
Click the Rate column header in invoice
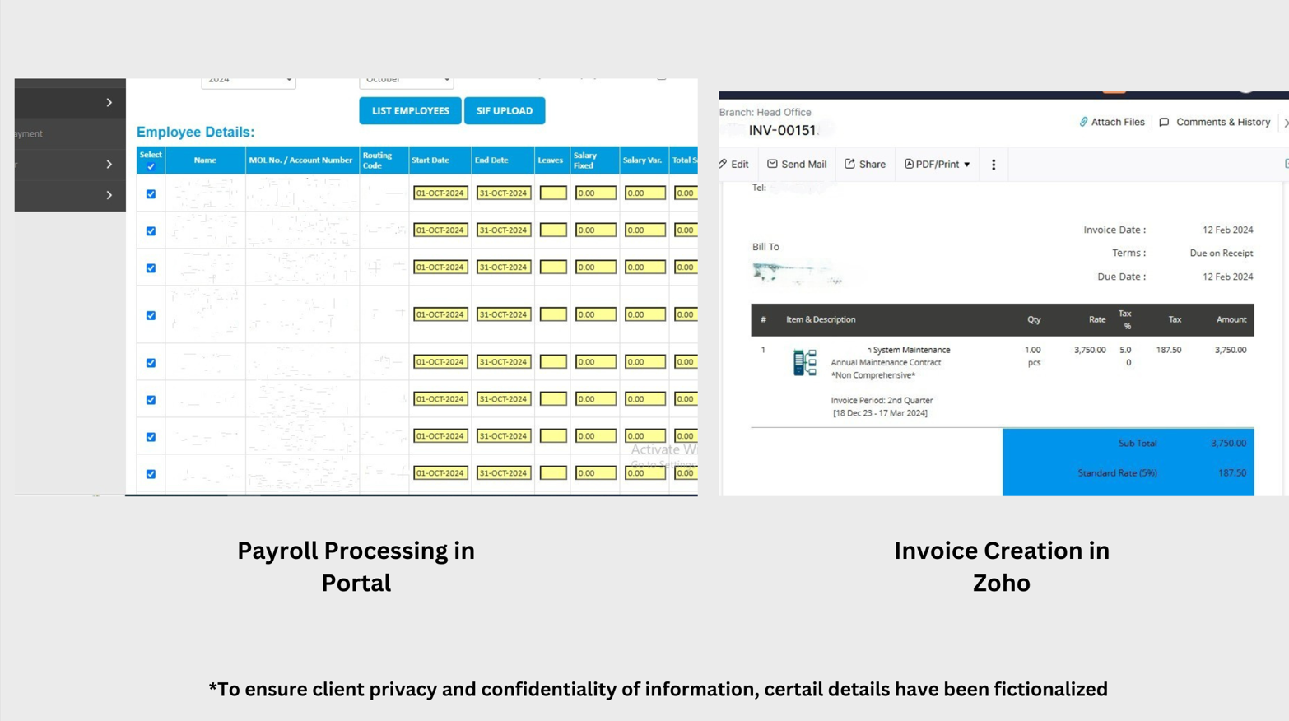[x=1097, y=319]
